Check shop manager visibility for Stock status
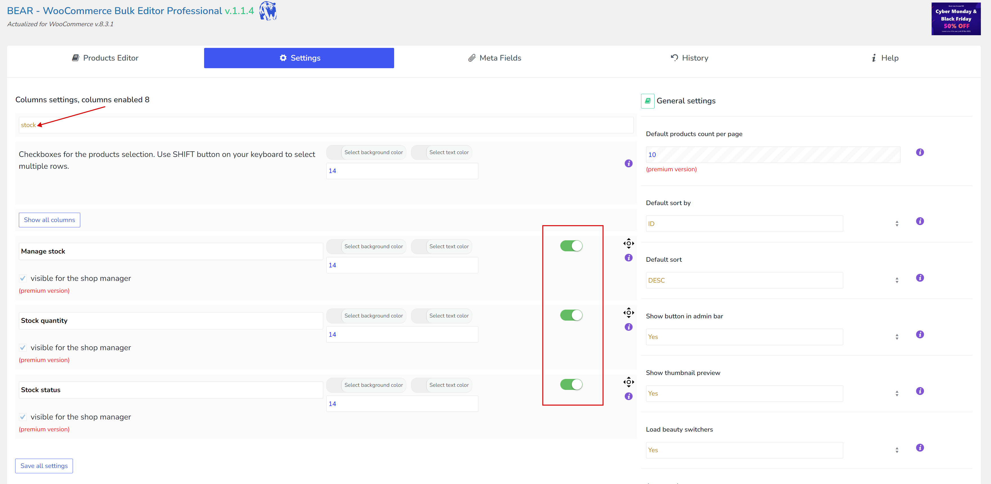 [x=23, y=417]
